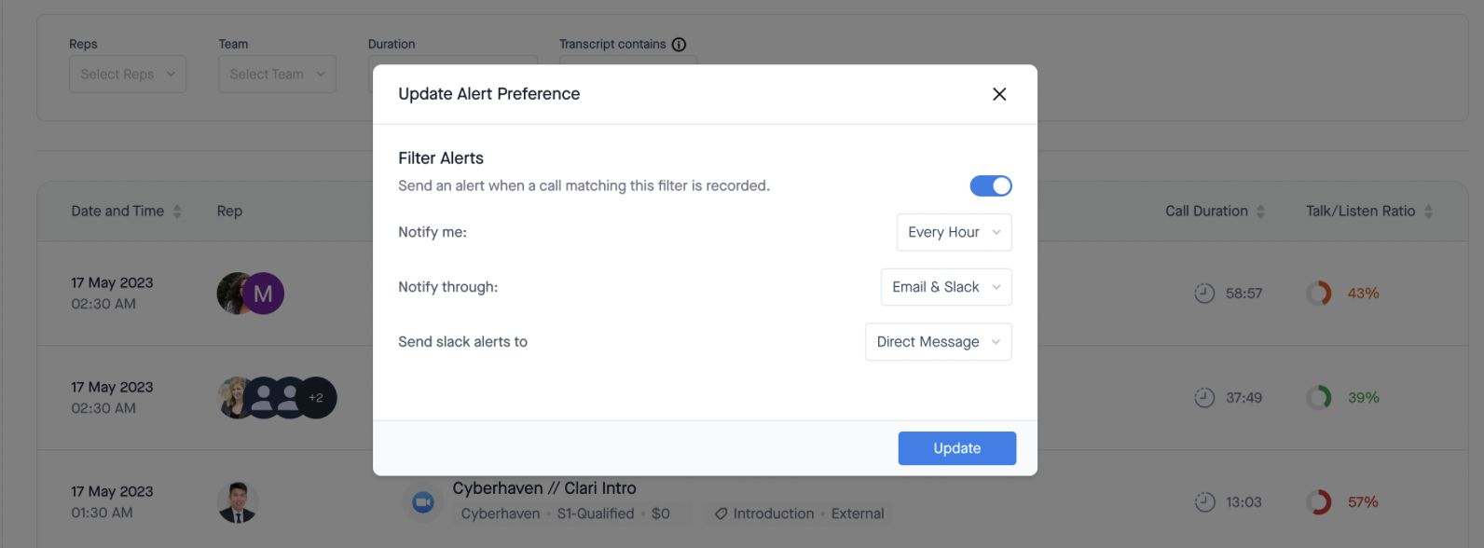1484x548 pixels.
Task: Click the Zoom meeting icon for Cyberhaven call
Action: point(423,502)
